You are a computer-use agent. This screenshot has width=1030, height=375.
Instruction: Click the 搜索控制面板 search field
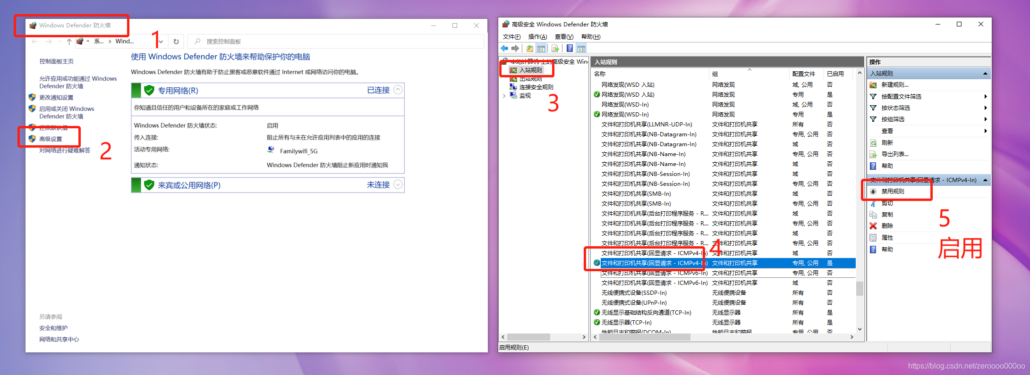click(x=336, y=42)
